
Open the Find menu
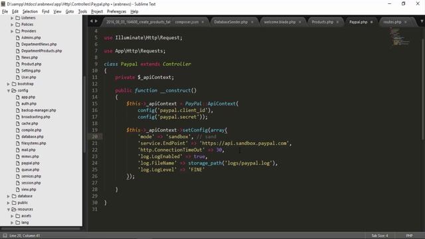coord(46,11)
